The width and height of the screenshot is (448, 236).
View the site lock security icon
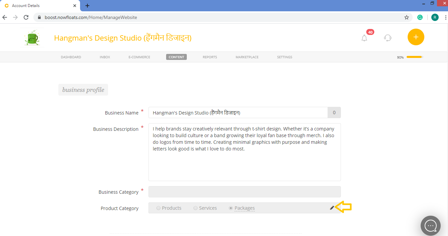[39, 17]
